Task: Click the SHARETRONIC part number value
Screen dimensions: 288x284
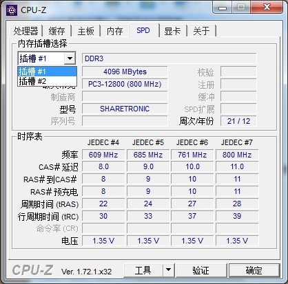Action: pyautogui.click(x=125, y=109)
